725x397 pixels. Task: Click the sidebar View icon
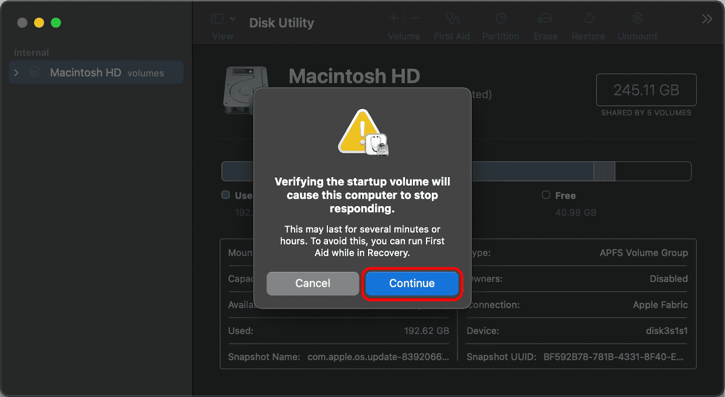(217, 19)
